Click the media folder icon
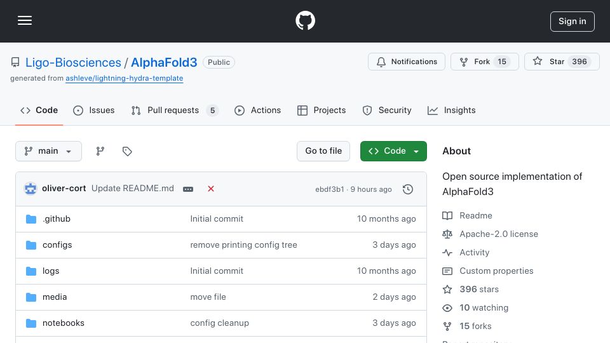This screenshot has width=610, height=343. click(x=31, y=297)
